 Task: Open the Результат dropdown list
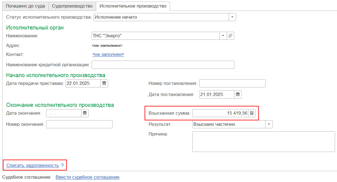click(269, 124)
